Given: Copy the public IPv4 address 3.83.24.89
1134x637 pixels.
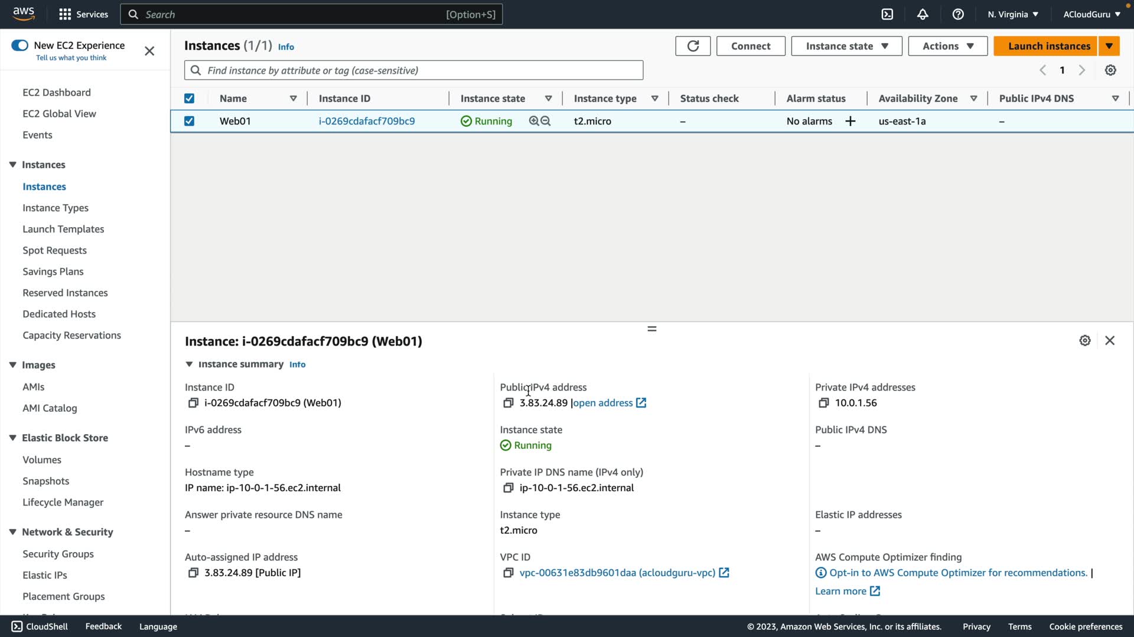Looking at the screenshot, I should tap(508, 403).
